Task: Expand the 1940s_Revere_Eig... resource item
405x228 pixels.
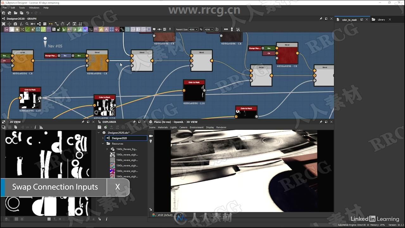Action: [x=107, y=149]
